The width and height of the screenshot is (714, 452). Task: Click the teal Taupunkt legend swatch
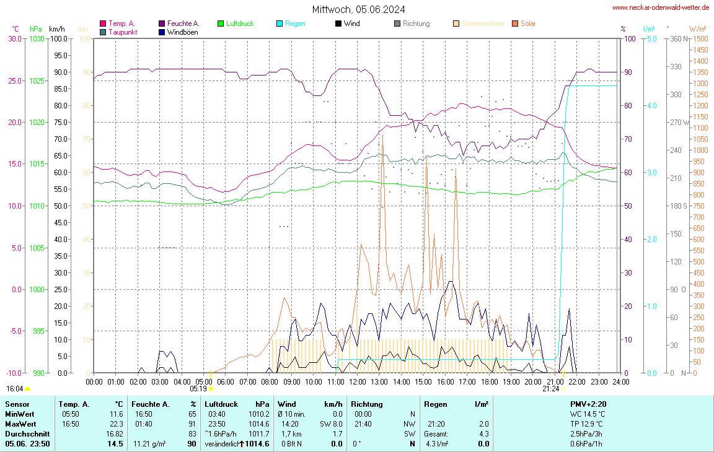click(x=103, y=32)
